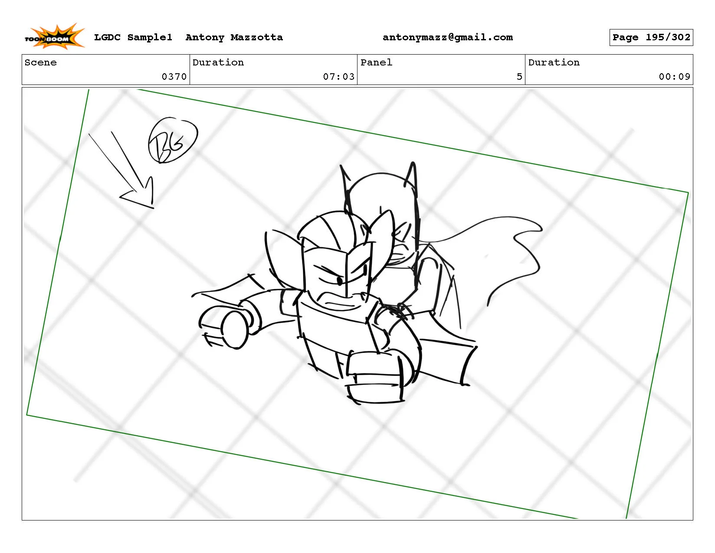Click the panel duration value "00:09"

(x=675, y=77)
